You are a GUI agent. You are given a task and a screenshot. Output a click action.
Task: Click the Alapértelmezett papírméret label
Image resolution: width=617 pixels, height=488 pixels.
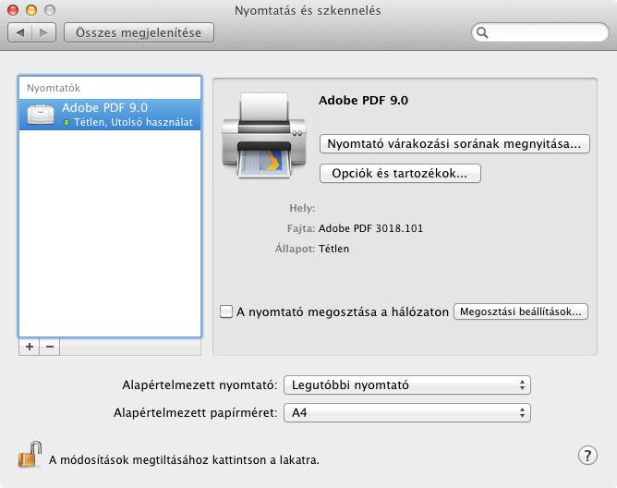[196, 413]
